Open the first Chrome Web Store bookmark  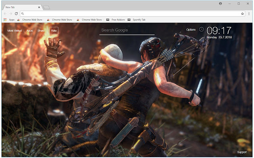30,20
